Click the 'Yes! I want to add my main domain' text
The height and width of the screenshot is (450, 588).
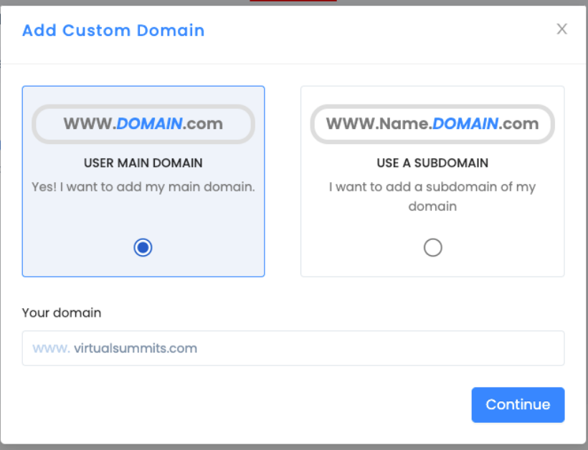[143, 186]
